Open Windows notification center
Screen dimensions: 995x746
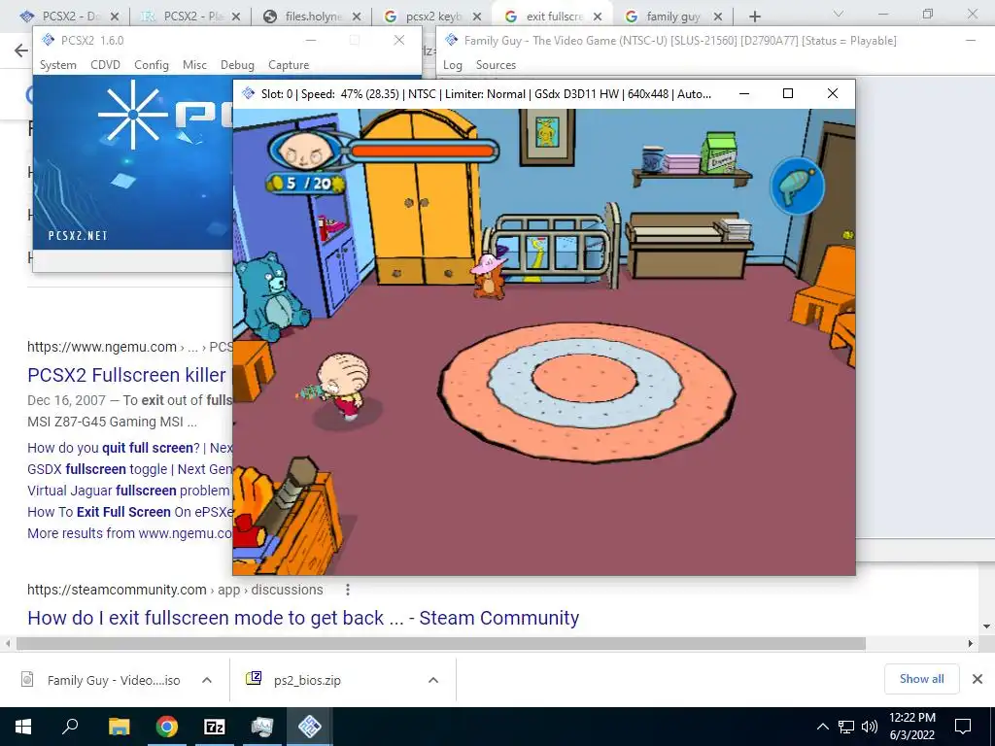pyautogui.click(x=963, y=727)
